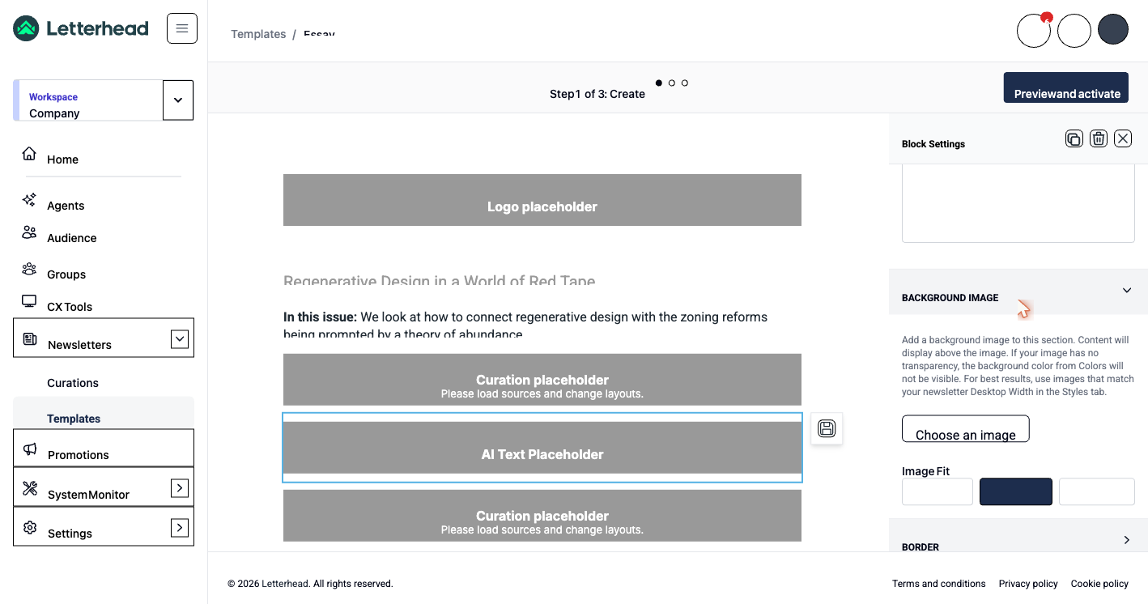The height and width of the screenshot is (604, 1148).
Task: Expand the Settings submenu arrow
Action: coord(180,528)
